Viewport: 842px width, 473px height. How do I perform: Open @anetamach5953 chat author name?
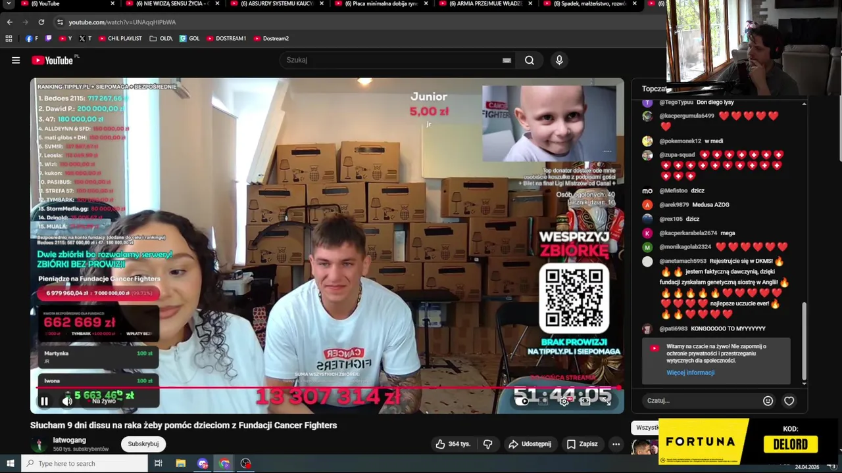pos(683,261)
